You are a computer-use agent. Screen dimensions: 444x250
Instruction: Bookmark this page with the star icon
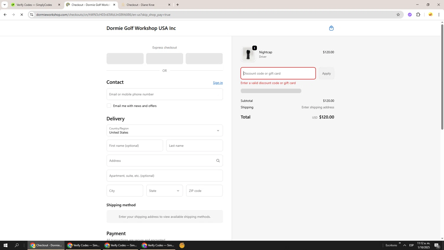point(398,15)
